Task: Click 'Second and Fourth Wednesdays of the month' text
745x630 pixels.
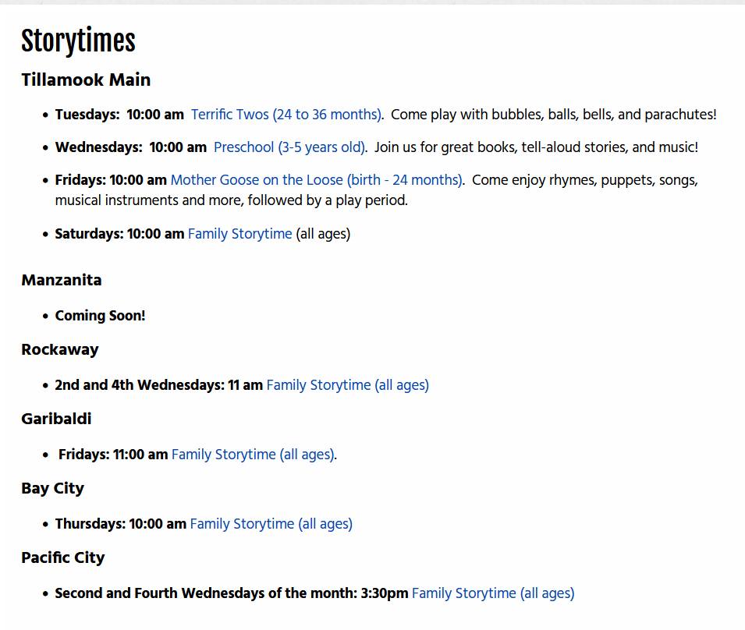Action: [206, 593]
